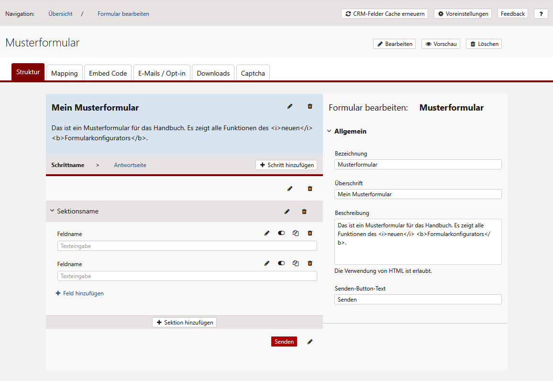This screenshot has width=553, height=381.
Task: Toggle the switch on the second Feldname field
Action: click(281, 263)
